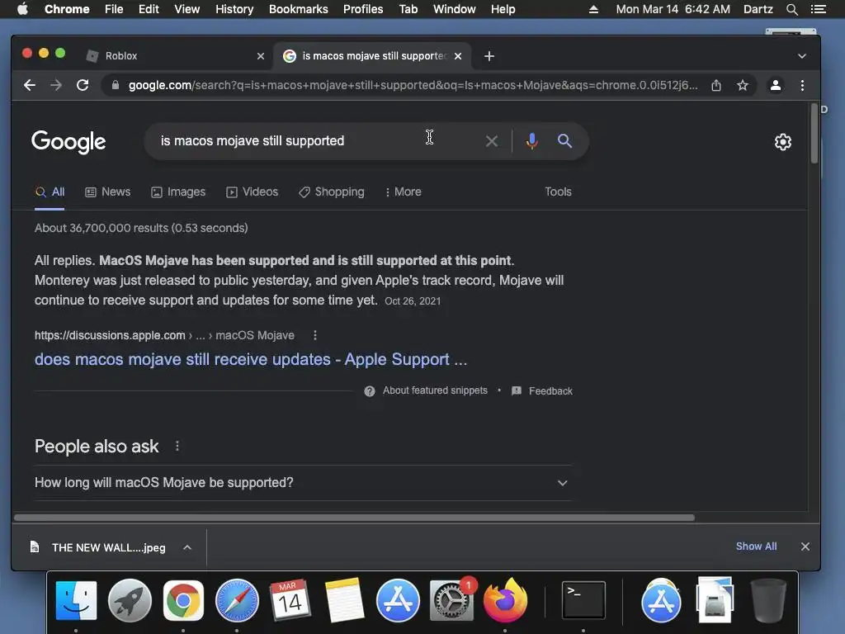Open the Apple menu

[22, 9]
